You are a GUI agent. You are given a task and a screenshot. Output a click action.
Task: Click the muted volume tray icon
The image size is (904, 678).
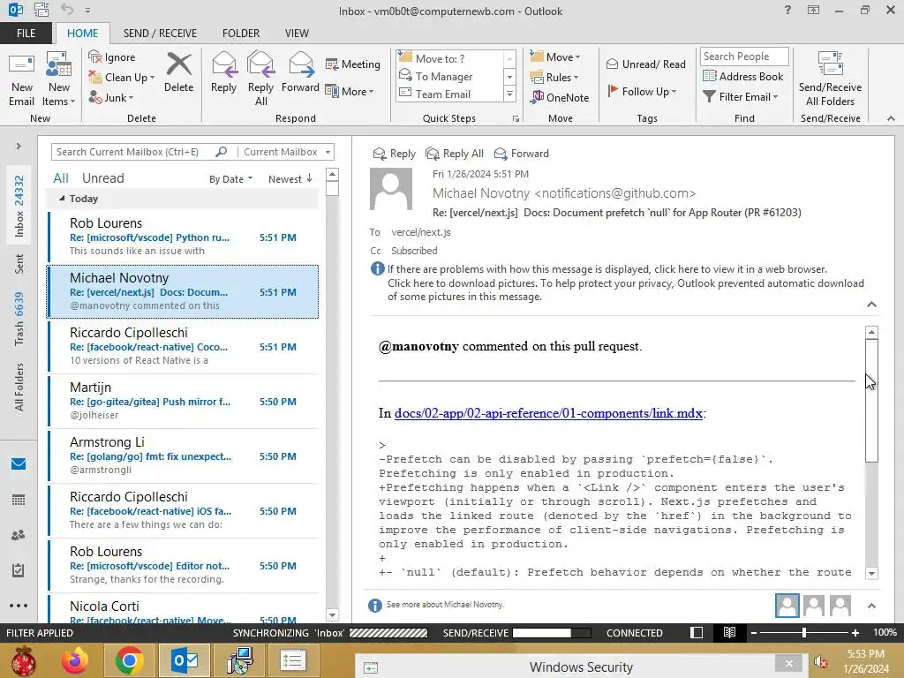[821, 662]
